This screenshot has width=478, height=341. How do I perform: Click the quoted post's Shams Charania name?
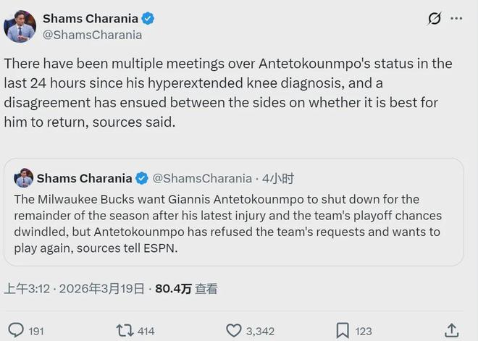[84, 178]
